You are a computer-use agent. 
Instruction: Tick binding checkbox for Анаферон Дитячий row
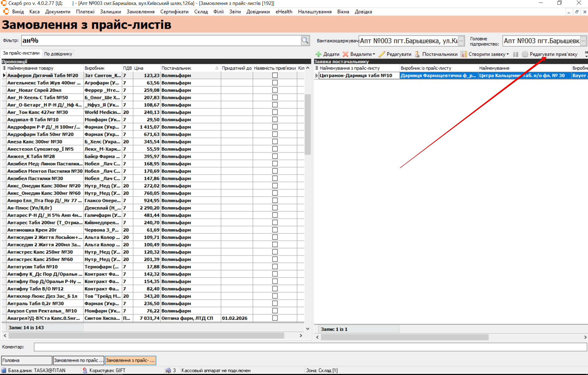[275, 75]
